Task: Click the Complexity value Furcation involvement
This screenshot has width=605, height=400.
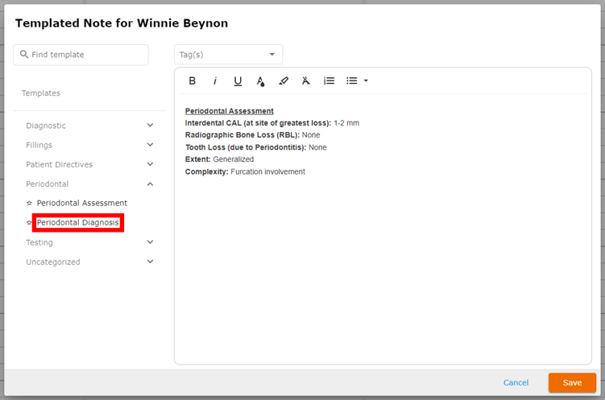Action: pyautogui.click(x=267, y=171)
